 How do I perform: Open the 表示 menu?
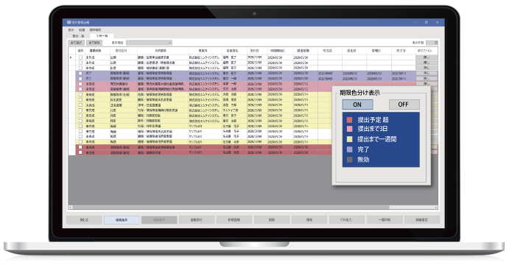click(71, 30)
